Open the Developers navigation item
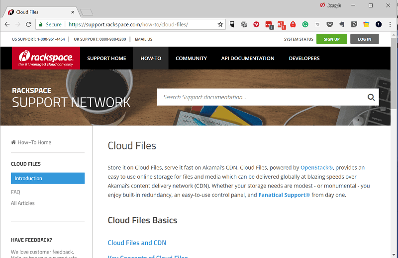 pyautogui.click(x=304, y=58)
